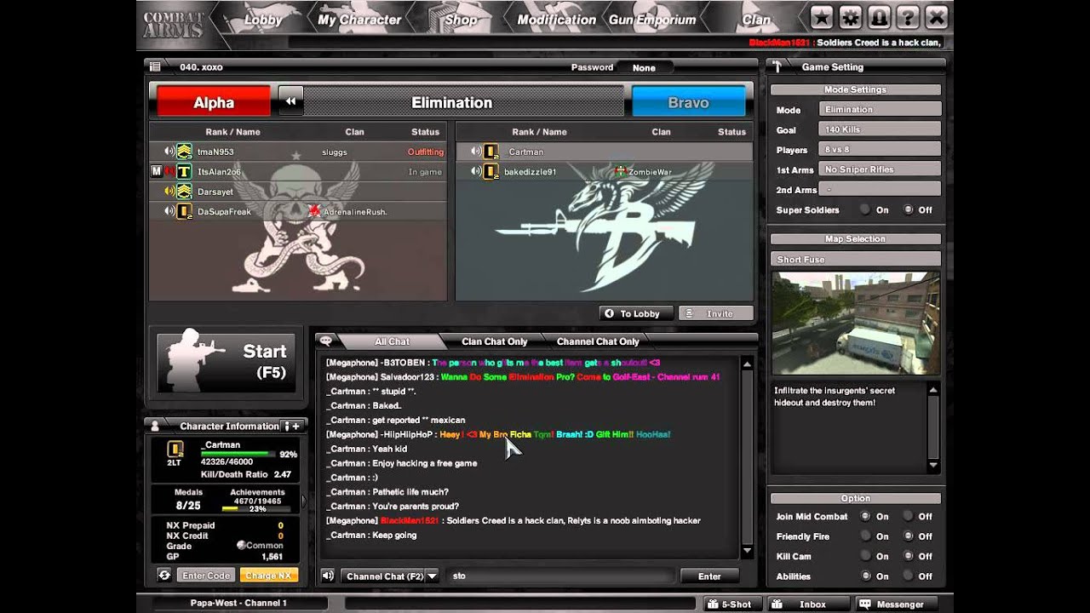Click the Short Fuse map thumbnail
Image resolution: width=1090 pixels, height=613 pixels.
856,323
